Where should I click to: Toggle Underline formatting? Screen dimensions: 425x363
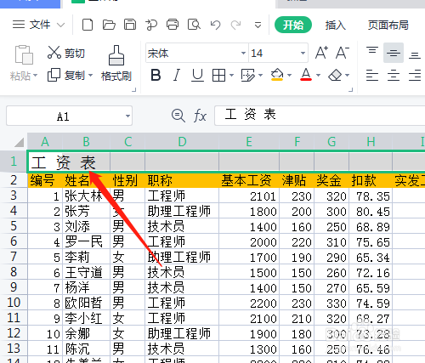(197, 76)
